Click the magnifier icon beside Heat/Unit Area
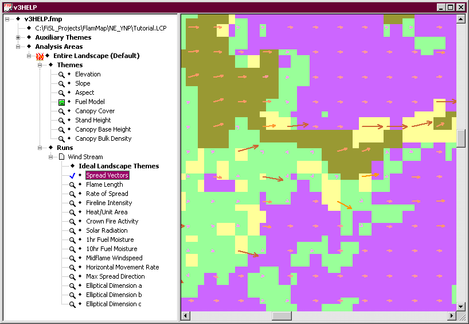469x324 pixels. click(72, 213)
